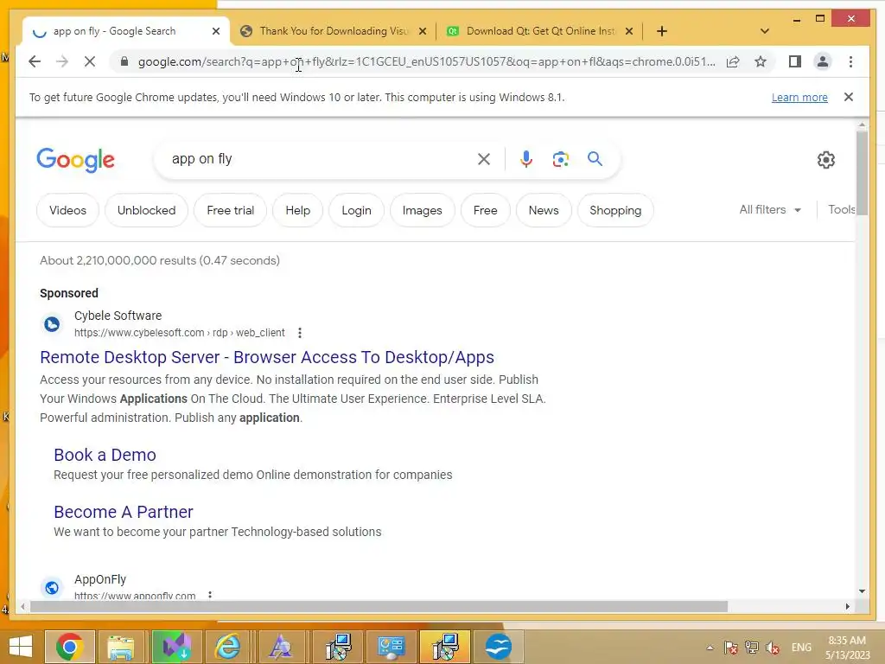885x664 pixels.
Task: Search by image with Google Lens
Action: pos(560,159)
